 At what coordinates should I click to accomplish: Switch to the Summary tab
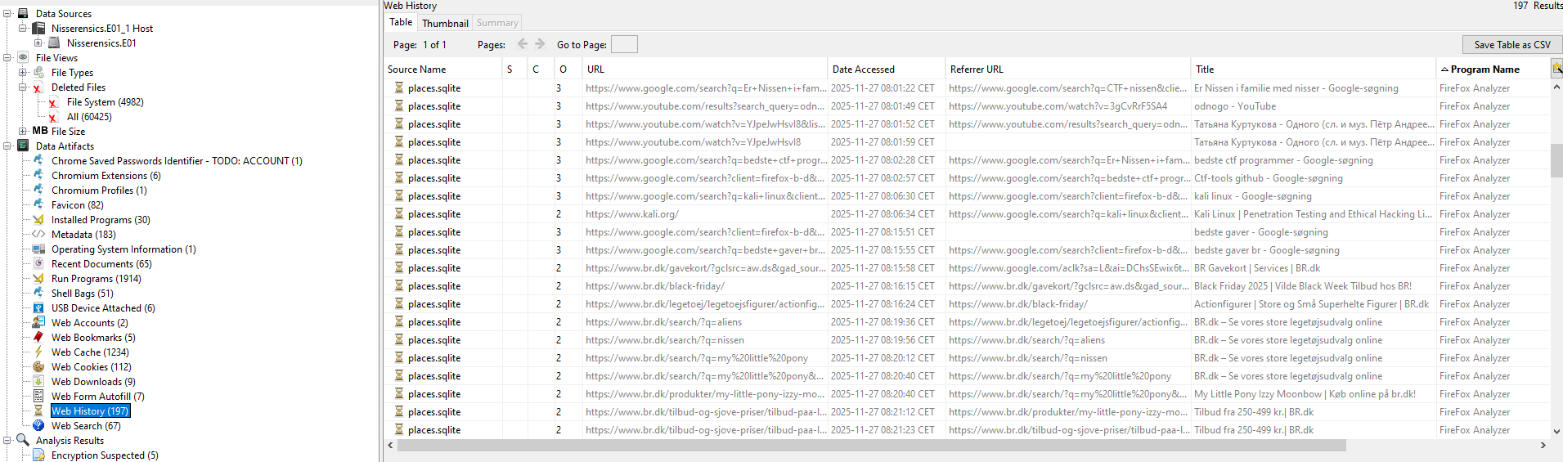click(497, 23)
